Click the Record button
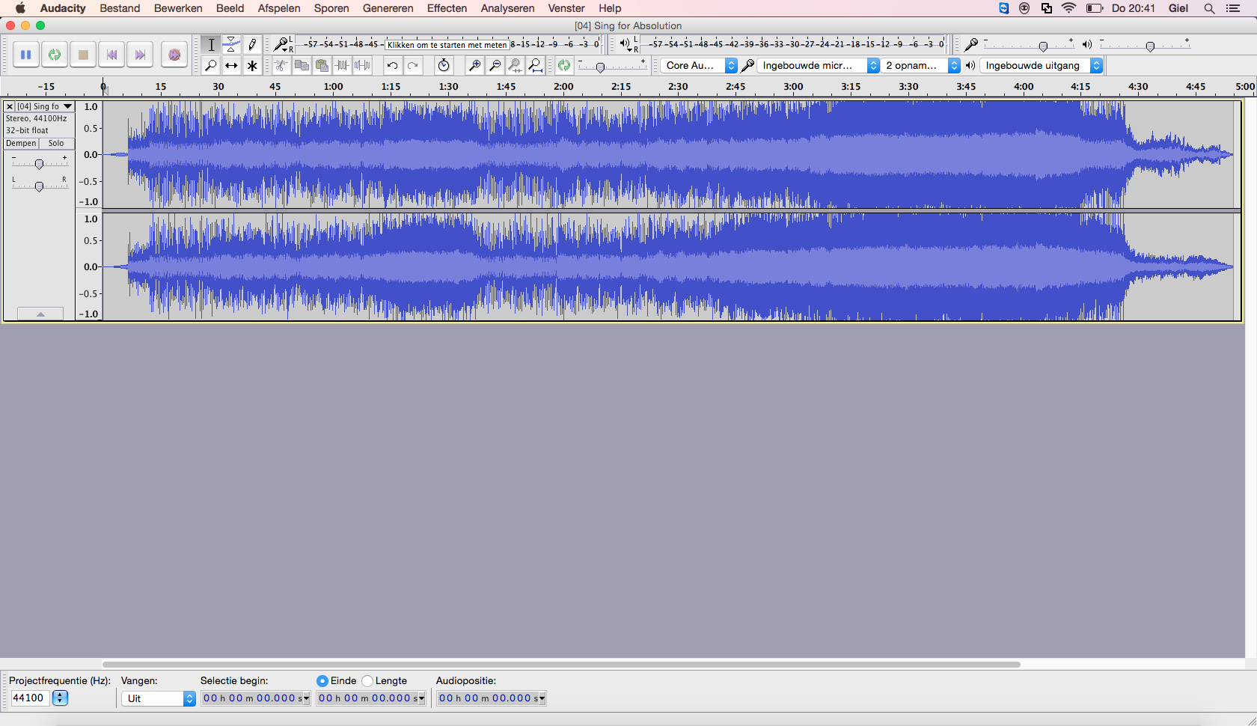 pyautogui.click(x=174, y=55)
